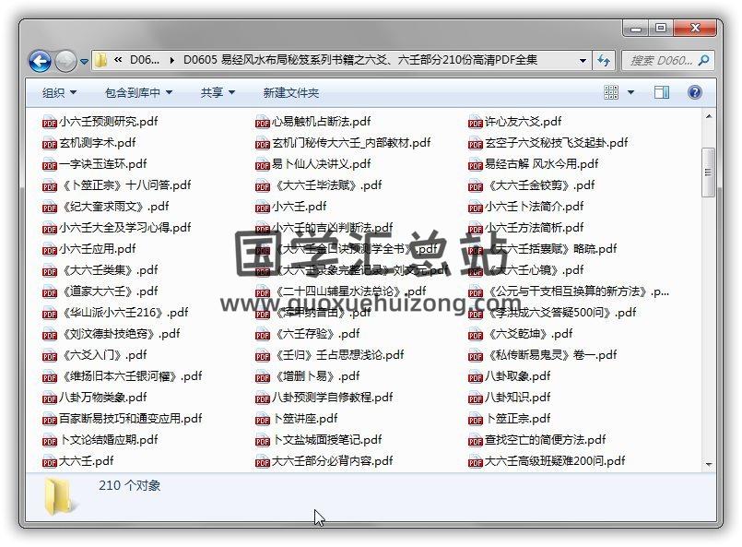The width and height of the screenshot is (742, 547).
Task: Open the 组织 menu
Action: click(x=59, y=92)
